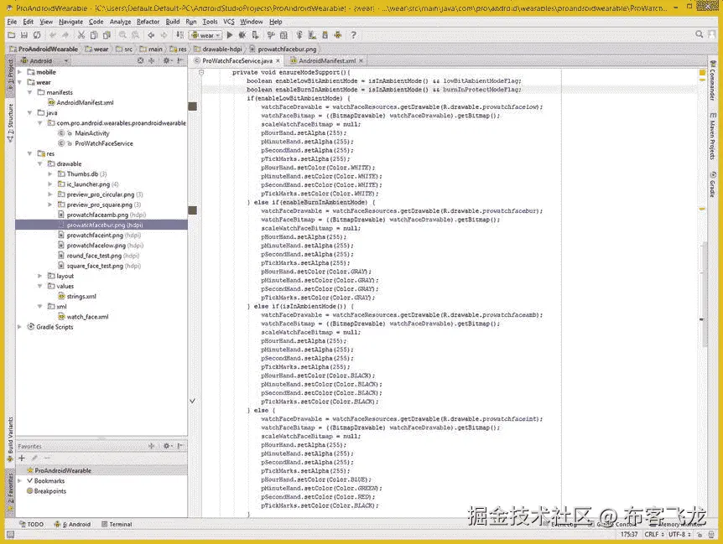
Task: Click the Find magnifier toolbar icon
Action: click(x=122, y=35)
